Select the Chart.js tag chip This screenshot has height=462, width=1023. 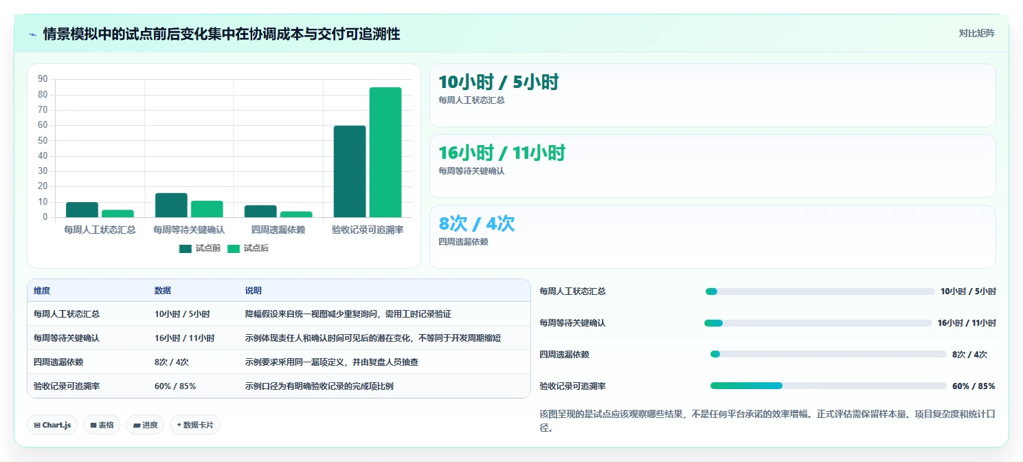(52, 425)
